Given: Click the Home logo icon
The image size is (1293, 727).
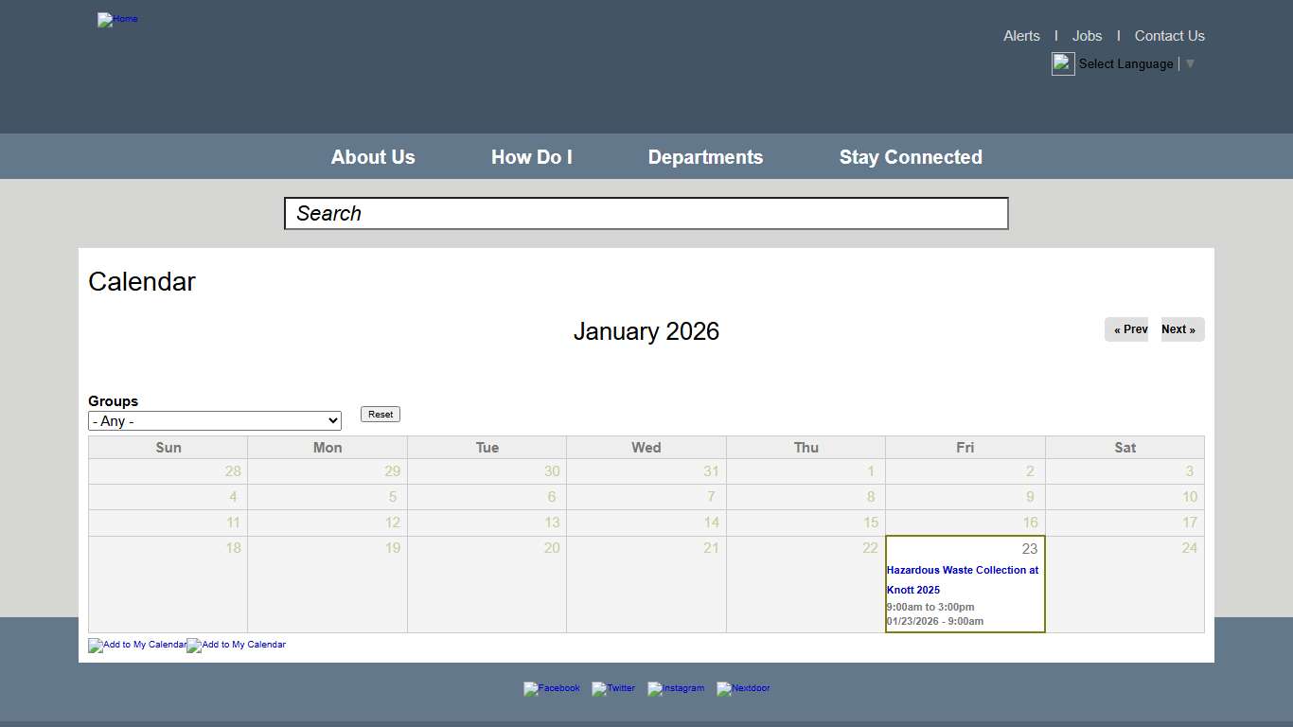Looking at the screenshot, I should 117,19.
